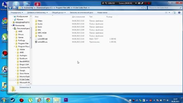The image size is (183, 103).
Task: Select Музыка in navigation pane
Action: pyautogui.click(x=20, y=19)
